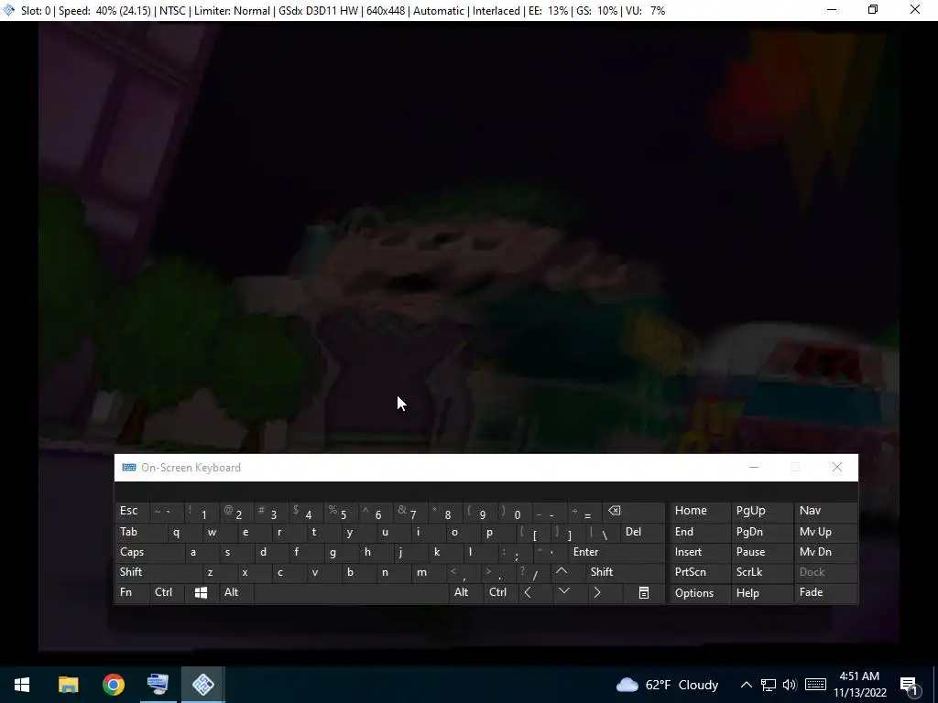Click the Mv Up key
Screen dimensions: 938x703
(x=825, y=532)
